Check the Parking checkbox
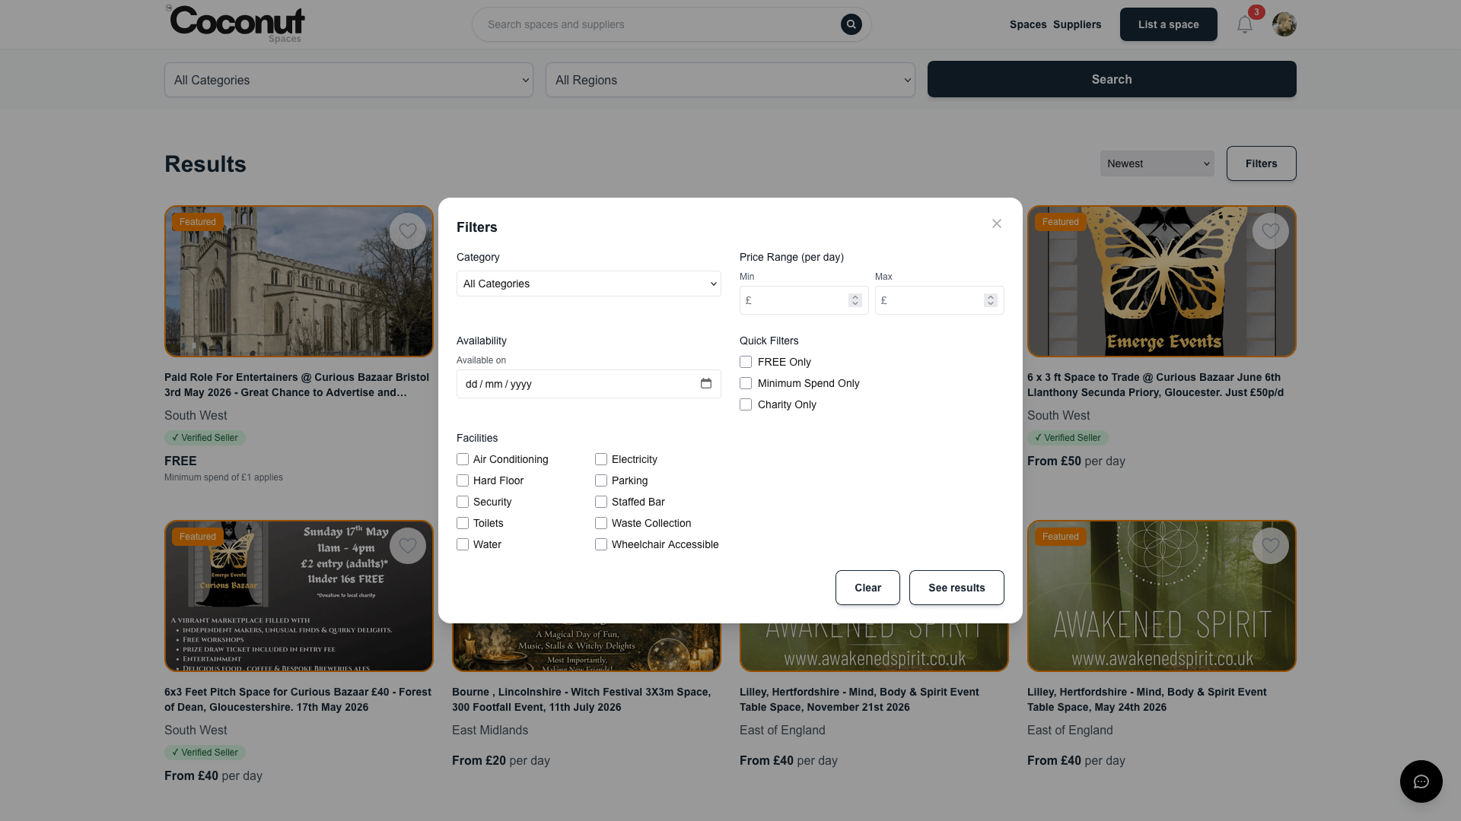1461x821 pixels. tap(601, 480)
